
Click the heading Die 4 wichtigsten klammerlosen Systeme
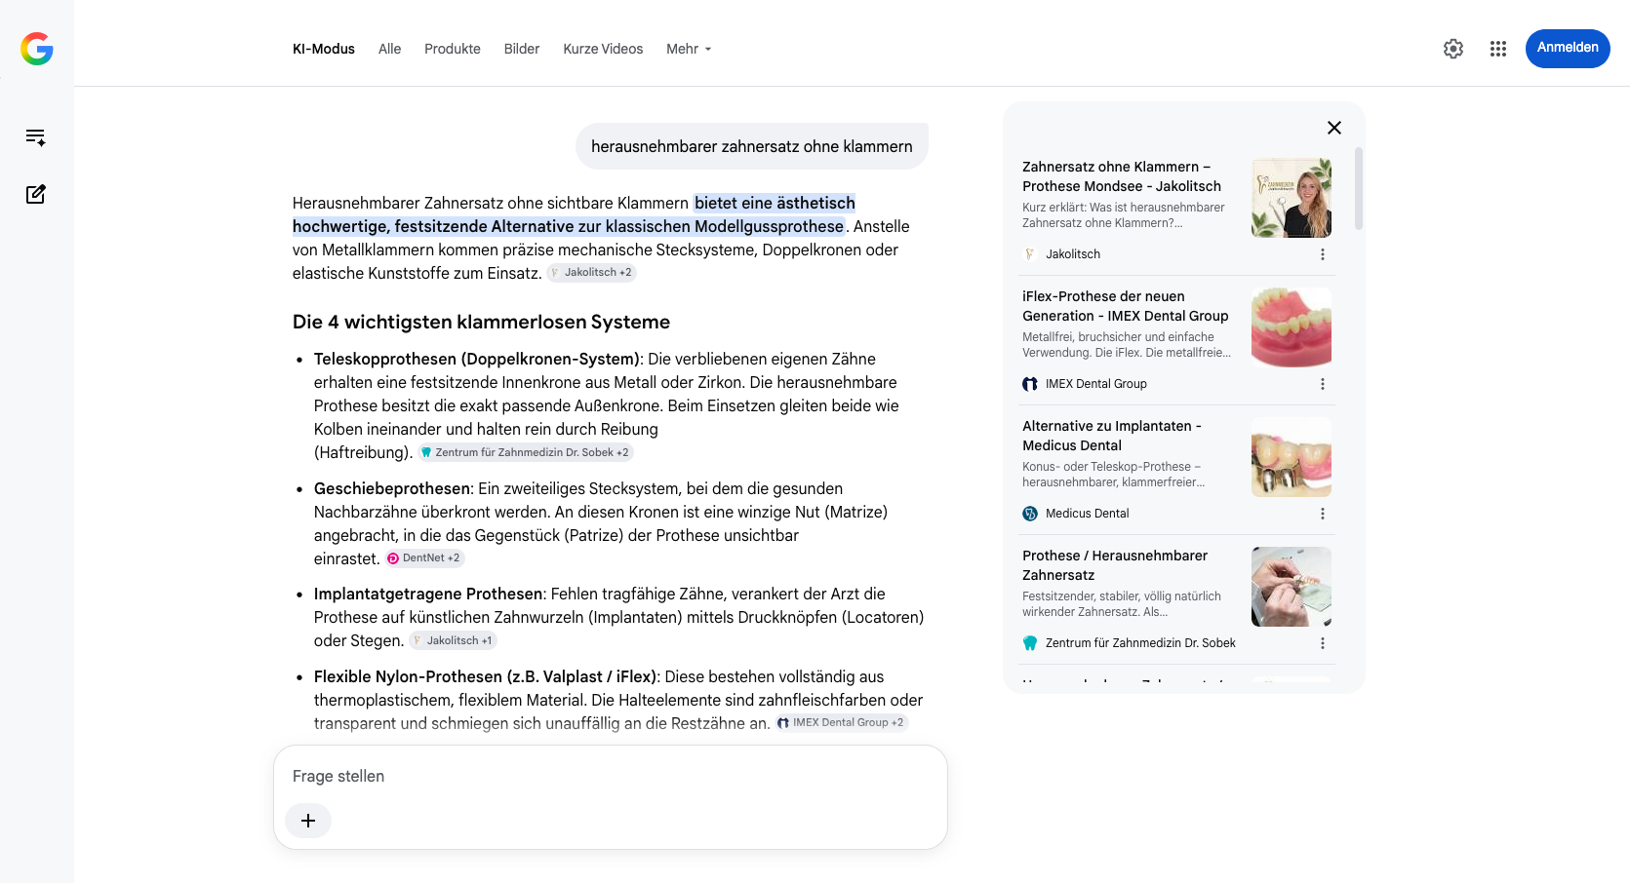pyautogui.click(x=481, y=323)
